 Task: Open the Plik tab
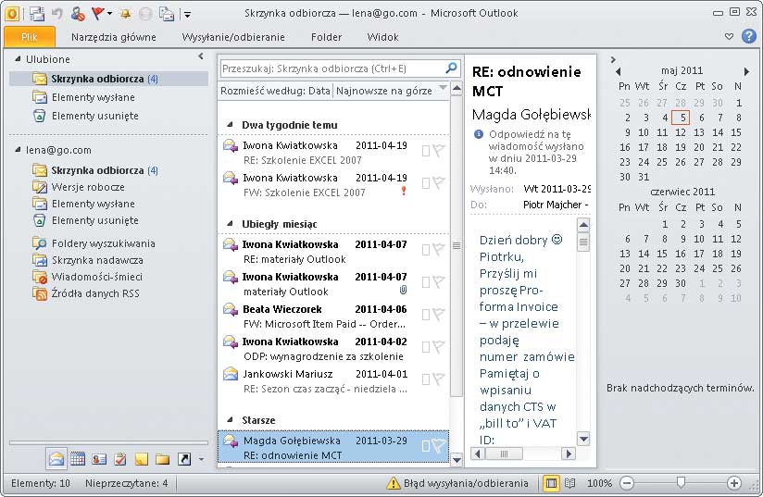(x=29, y=37)
